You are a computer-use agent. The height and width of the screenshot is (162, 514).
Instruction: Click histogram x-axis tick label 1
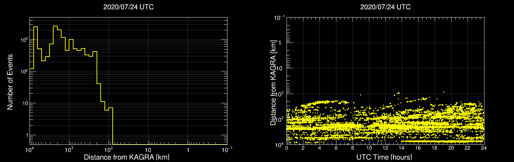(188, 151)
